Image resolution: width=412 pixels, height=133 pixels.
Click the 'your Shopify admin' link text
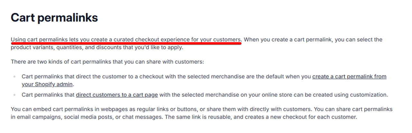[47, 85]
